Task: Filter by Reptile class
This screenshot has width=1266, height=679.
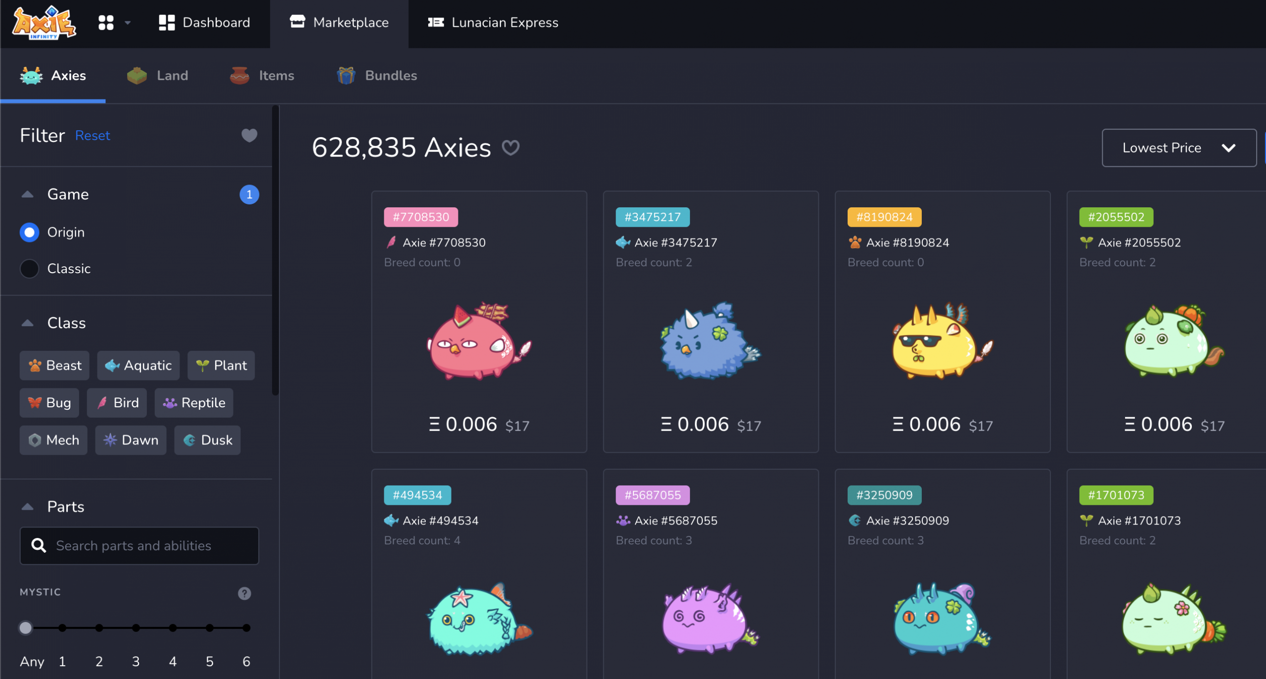Action: pos(194,403)
